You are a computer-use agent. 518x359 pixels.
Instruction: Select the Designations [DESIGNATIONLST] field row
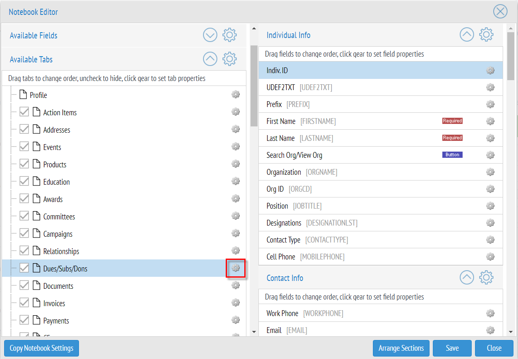coord(381,223)
